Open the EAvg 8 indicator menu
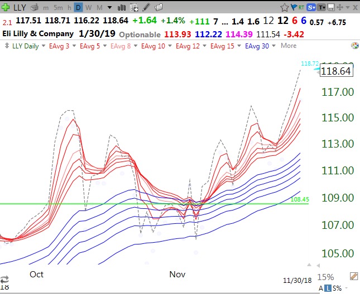The width and height of the screenshot is (360, 294). 121,46
